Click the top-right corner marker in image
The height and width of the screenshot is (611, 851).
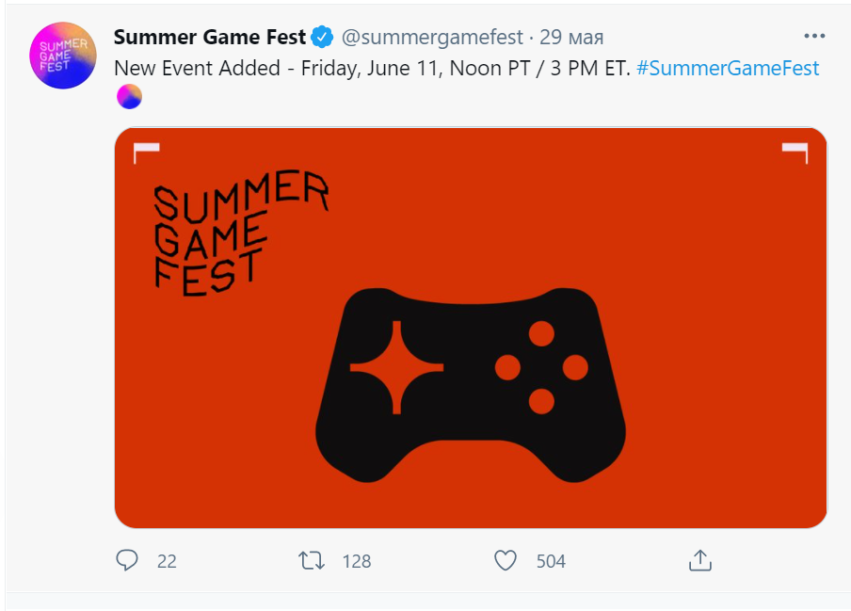(x=795, y=150)
